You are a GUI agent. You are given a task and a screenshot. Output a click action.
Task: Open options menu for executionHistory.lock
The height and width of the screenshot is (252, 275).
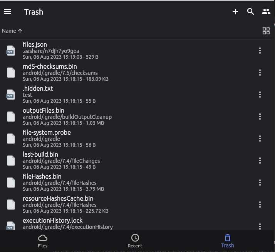pyautogui.click(x=260, y=227)
